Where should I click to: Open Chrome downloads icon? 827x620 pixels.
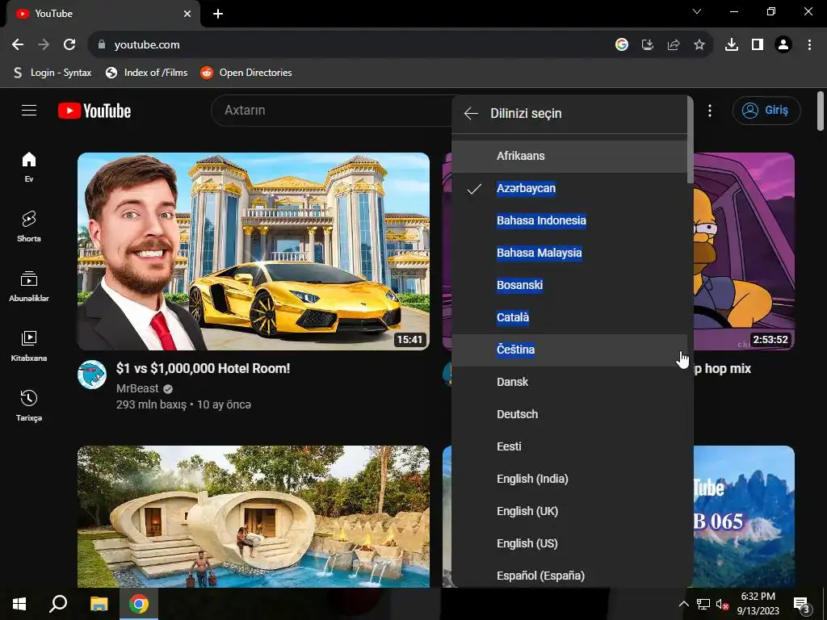[732, 45]
